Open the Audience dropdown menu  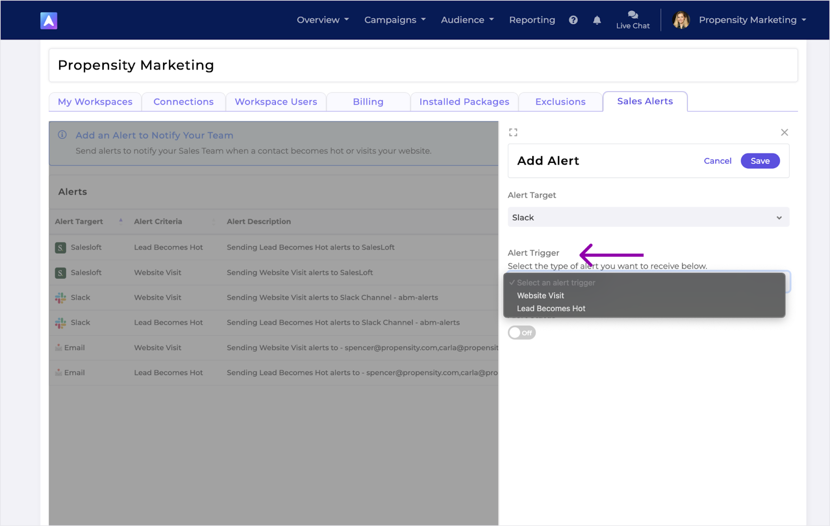pyautogui.click(x=467, y=20)
